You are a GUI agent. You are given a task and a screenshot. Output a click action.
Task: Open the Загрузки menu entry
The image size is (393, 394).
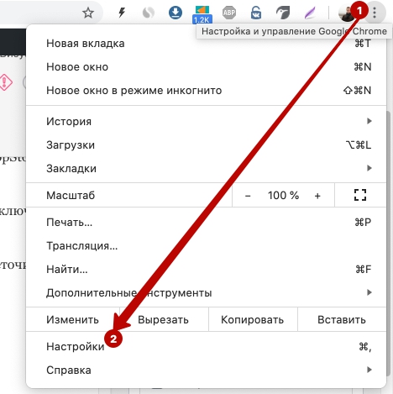click(x=206, y=144)
